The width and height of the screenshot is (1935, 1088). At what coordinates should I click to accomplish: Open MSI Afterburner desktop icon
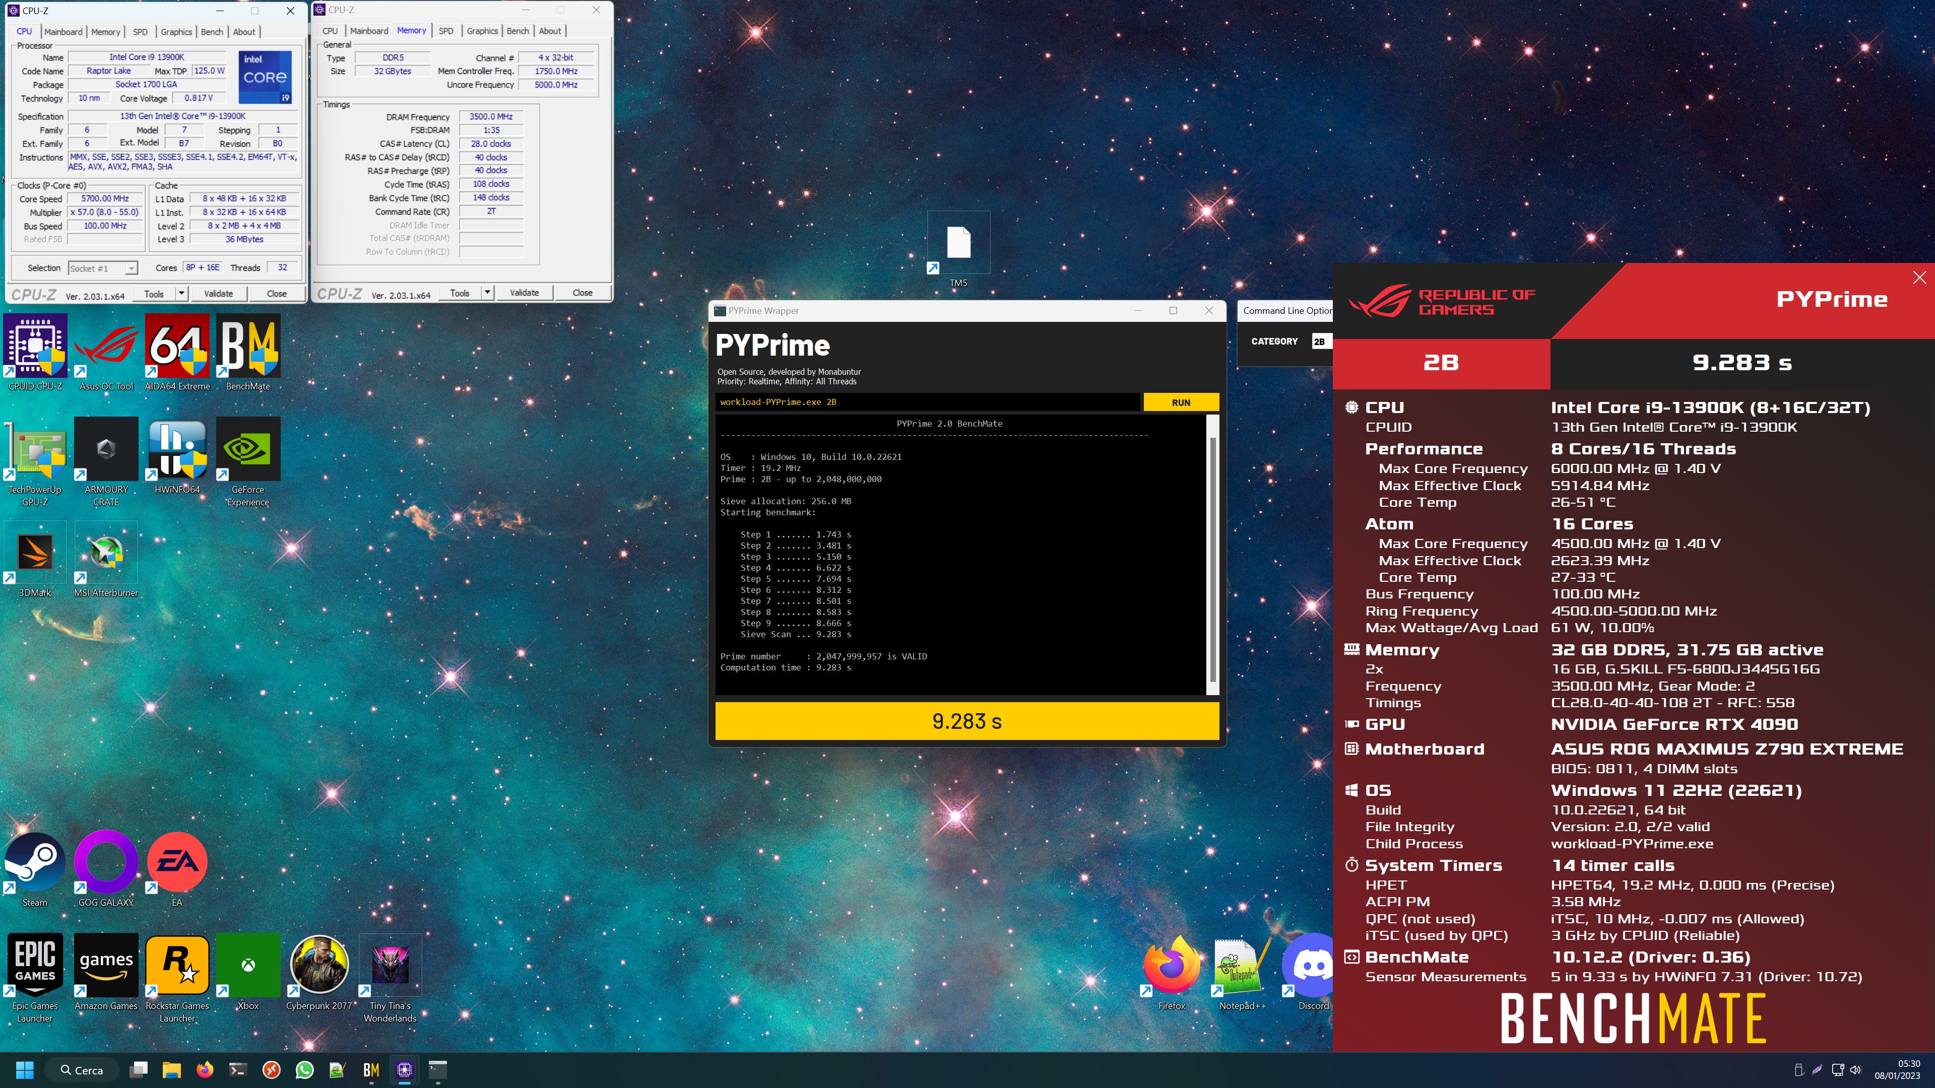click(x=106, y=560)
